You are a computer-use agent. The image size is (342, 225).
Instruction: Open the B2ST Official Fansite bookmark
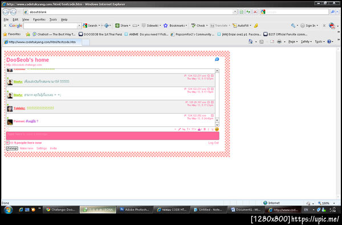pos(286,34)
